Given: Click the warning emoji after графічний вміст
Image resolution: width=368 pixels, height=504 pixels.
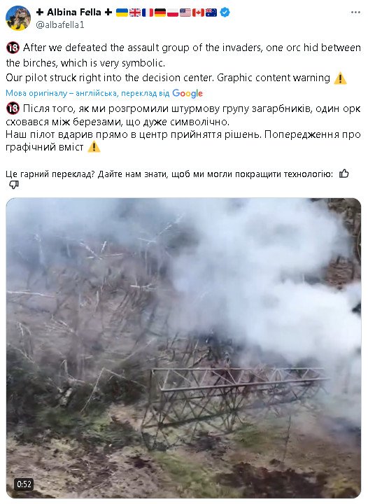Looking at the screenshot, I should pos(94,147).
